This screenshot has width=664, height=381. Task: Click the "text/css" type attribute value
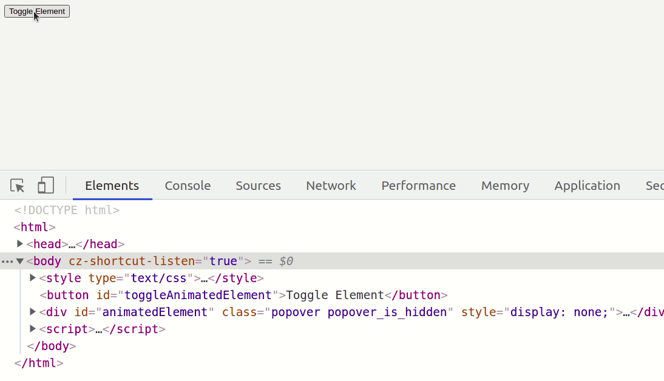pos(159,278)
